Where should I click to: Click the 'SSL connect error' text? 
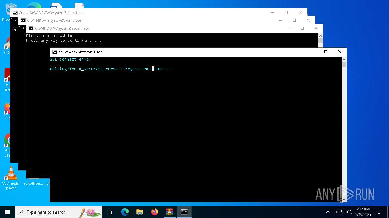[70, 59]
